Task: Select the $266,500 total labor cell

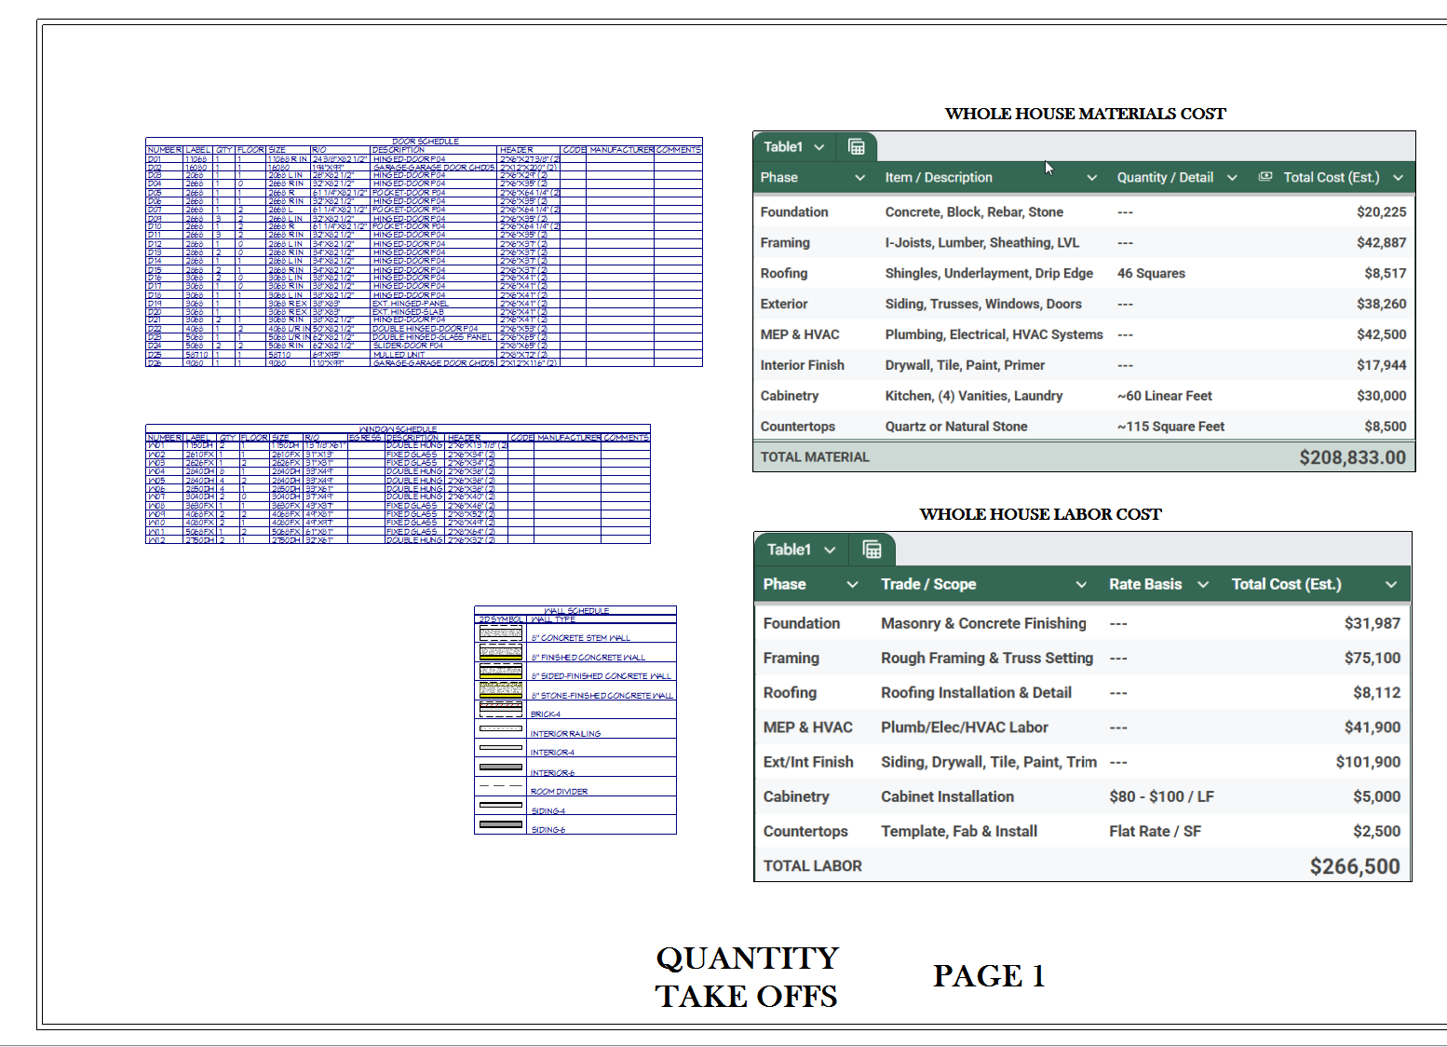Action: 1354,866
